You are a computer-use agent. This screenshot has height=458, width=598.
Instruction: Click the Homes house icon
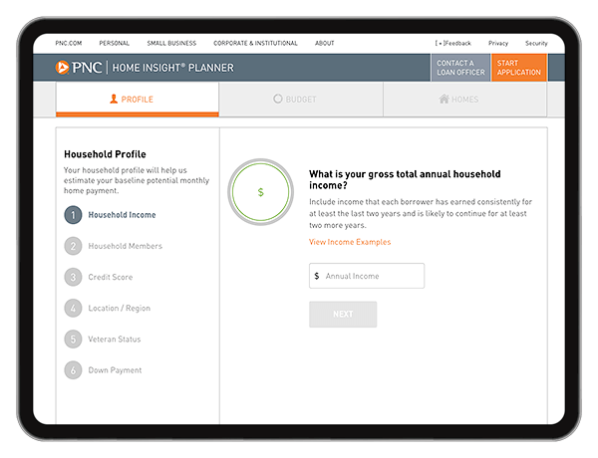[x=444, y=100]
